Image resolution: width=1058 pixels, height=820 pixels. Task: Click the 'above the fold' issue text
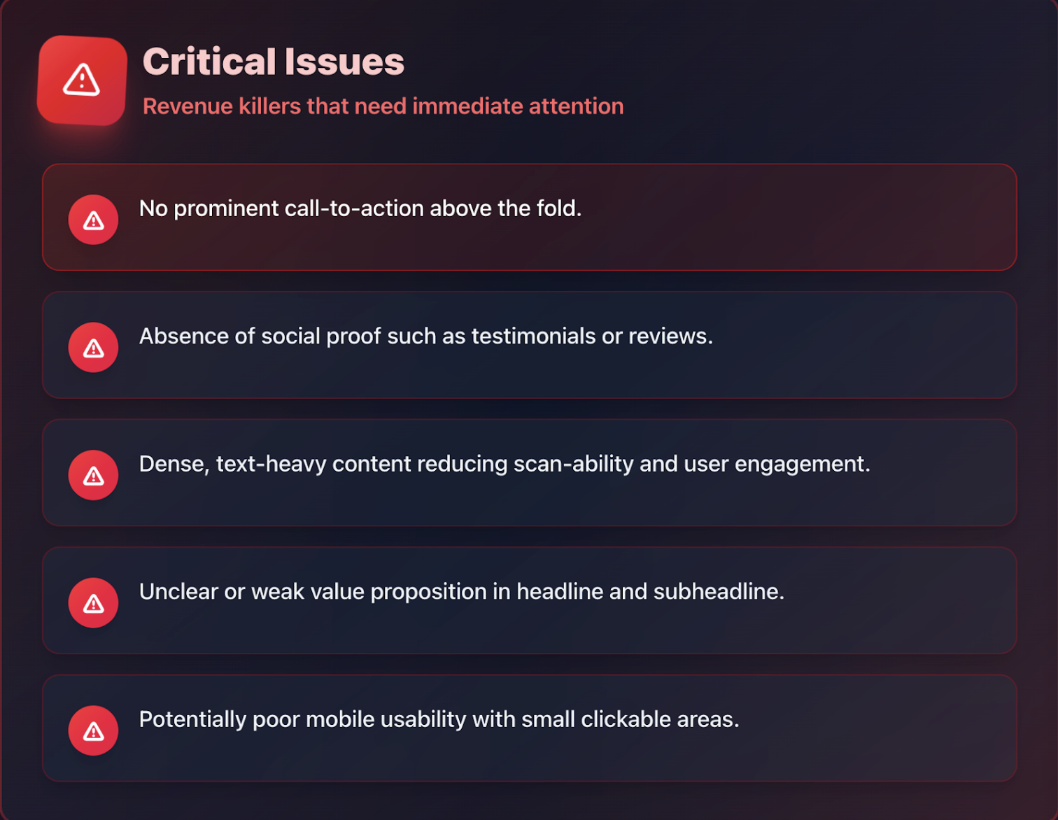click(x=361, y=208)
